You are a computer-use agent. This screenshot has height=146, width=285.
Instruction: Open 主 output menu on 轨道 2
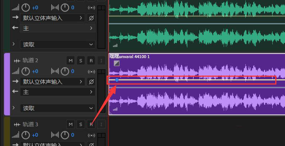(x=58, y=92)
